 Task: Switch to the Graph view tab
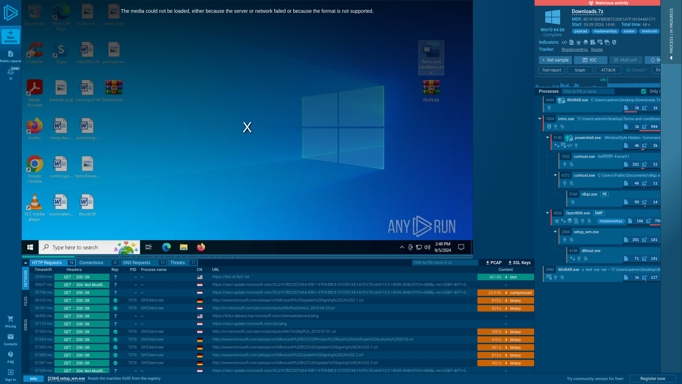pos(580,70)
